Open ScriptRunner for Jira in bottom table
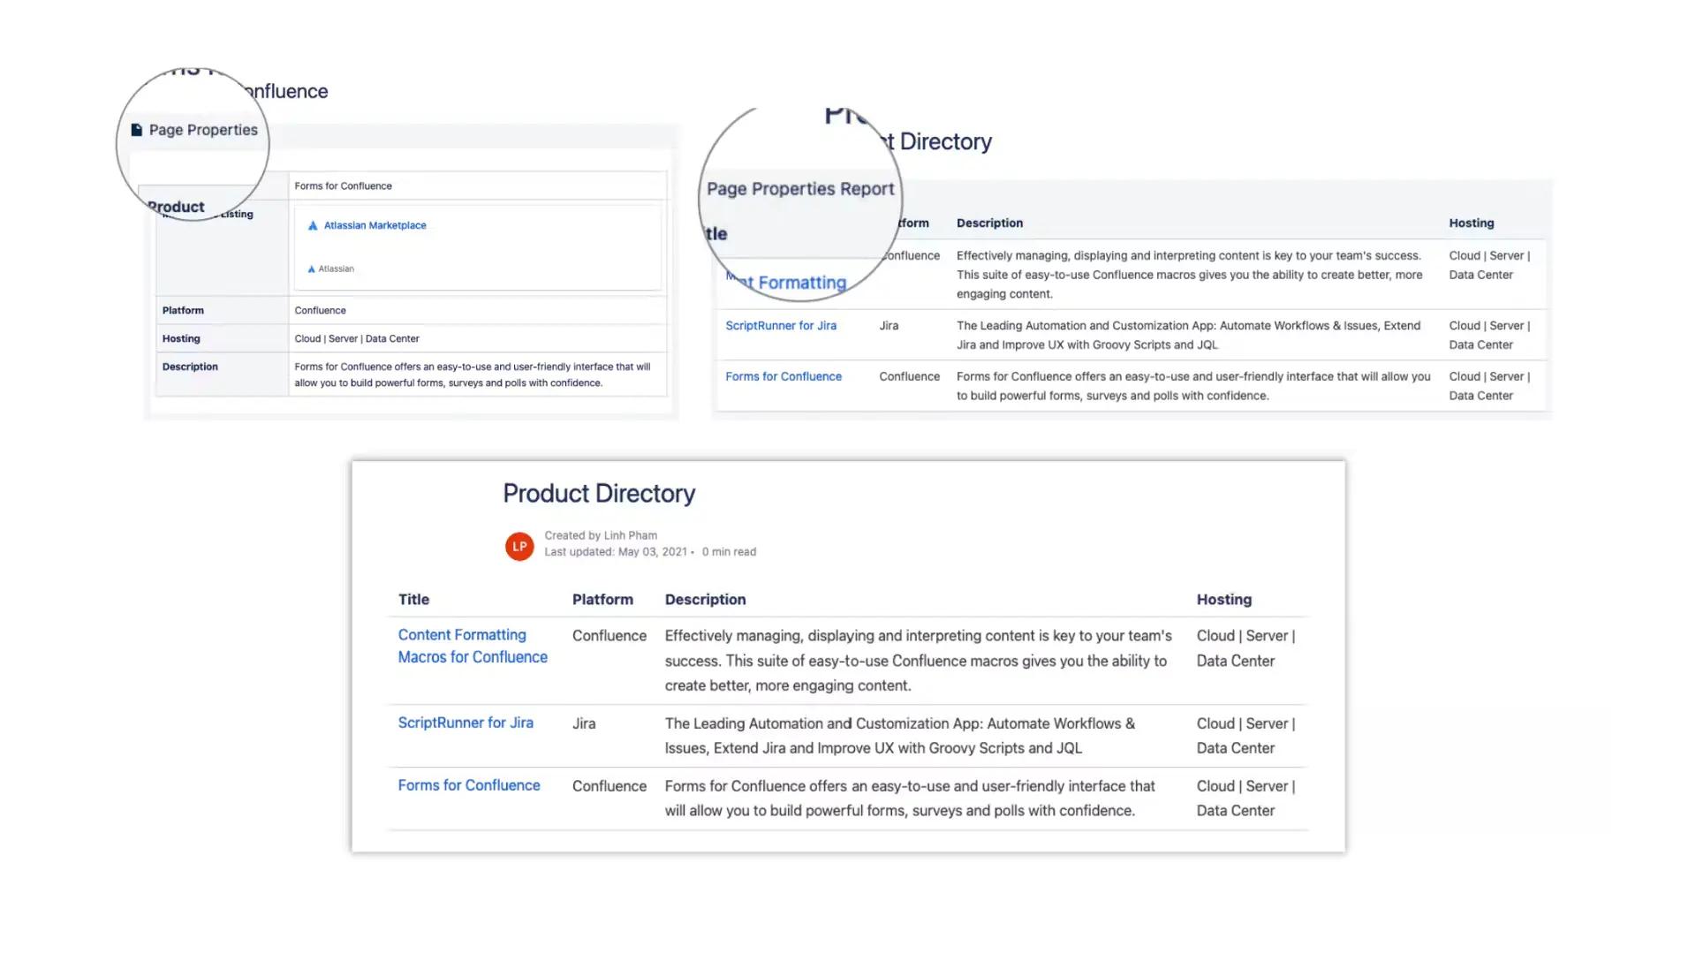Image resolution: width=1696 pixels, height=954 pixels. click(x=466, y=723)
